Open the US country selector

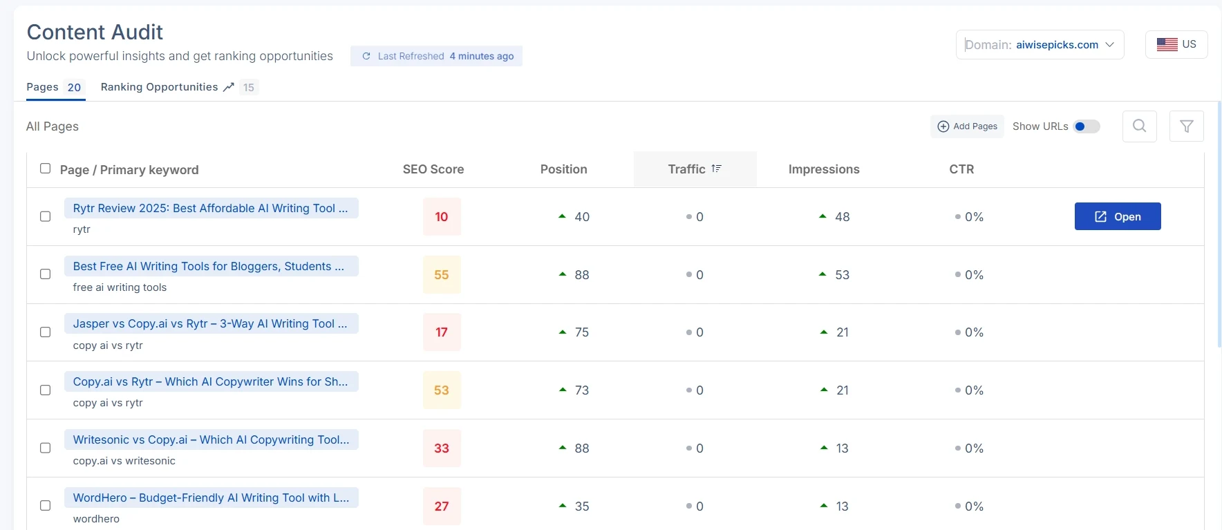pyautogui.click(x=1176, y=44)
